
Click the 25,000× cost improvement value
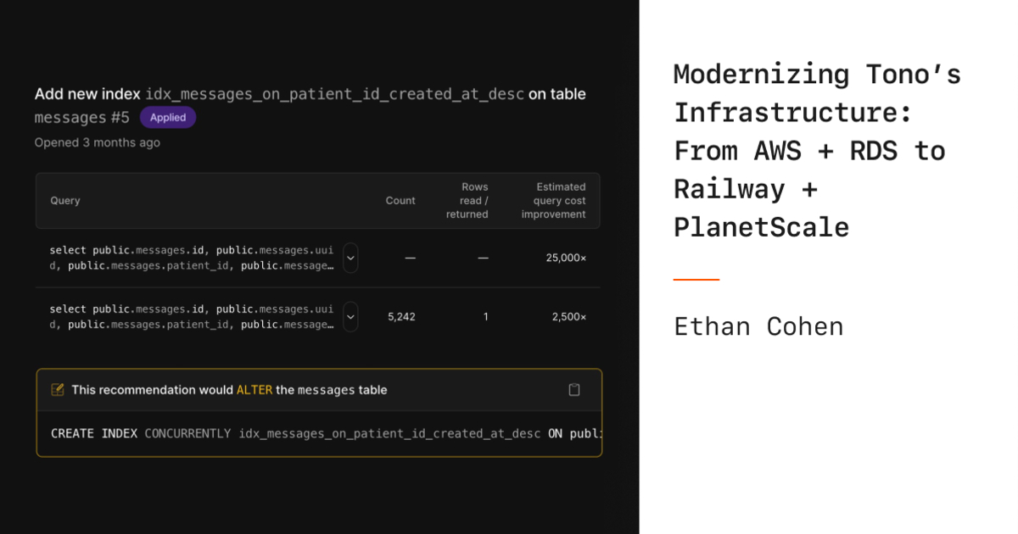tap(566, 258)
